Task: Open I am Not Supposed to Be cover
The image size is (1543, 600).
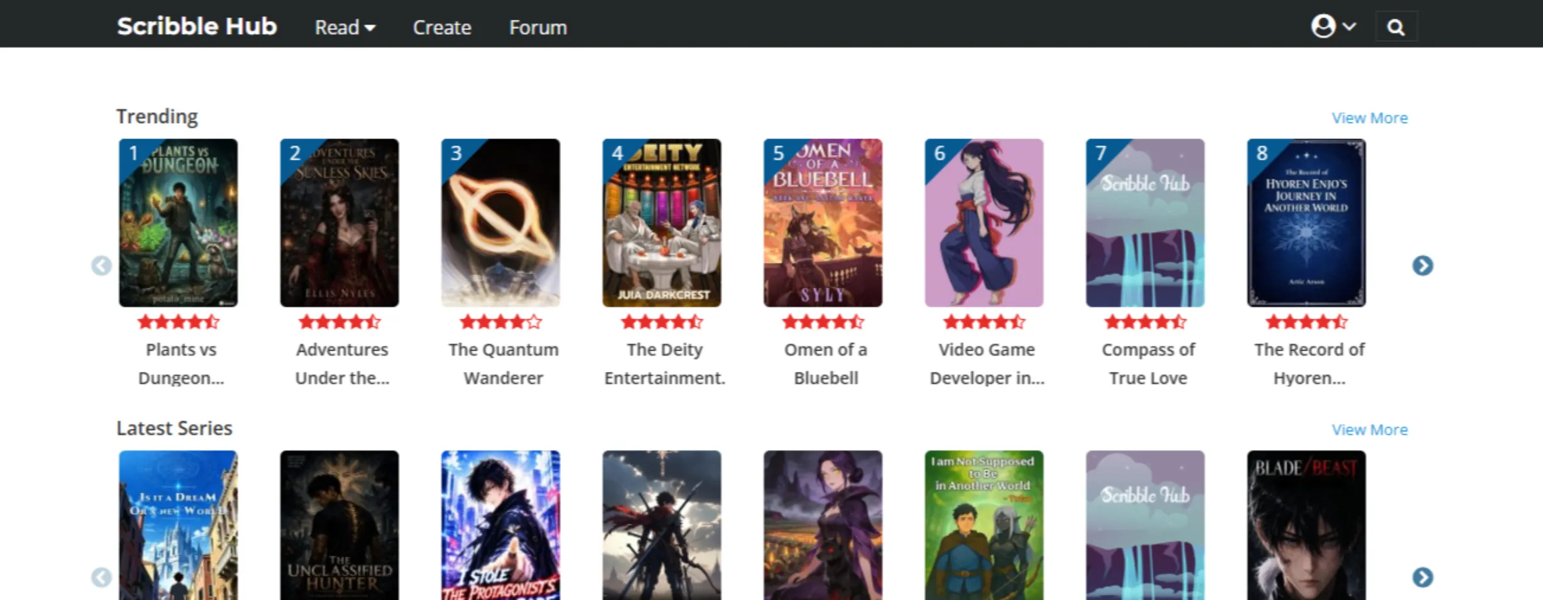Action: click(x=984, y=525)
